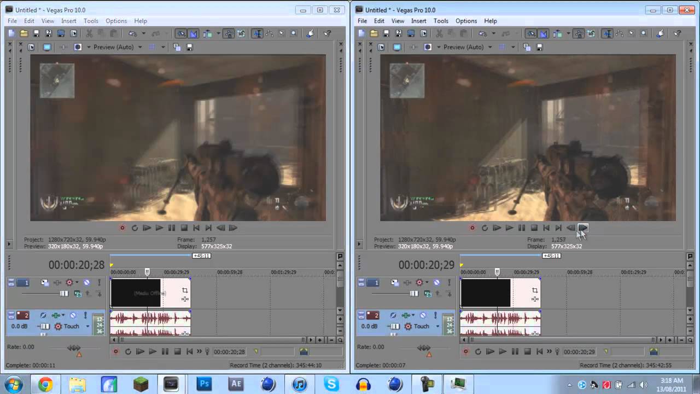This screenshot has height=394, width=700.
Task: Open Photoshop from Windows taskbar
Action: point(204,384)
